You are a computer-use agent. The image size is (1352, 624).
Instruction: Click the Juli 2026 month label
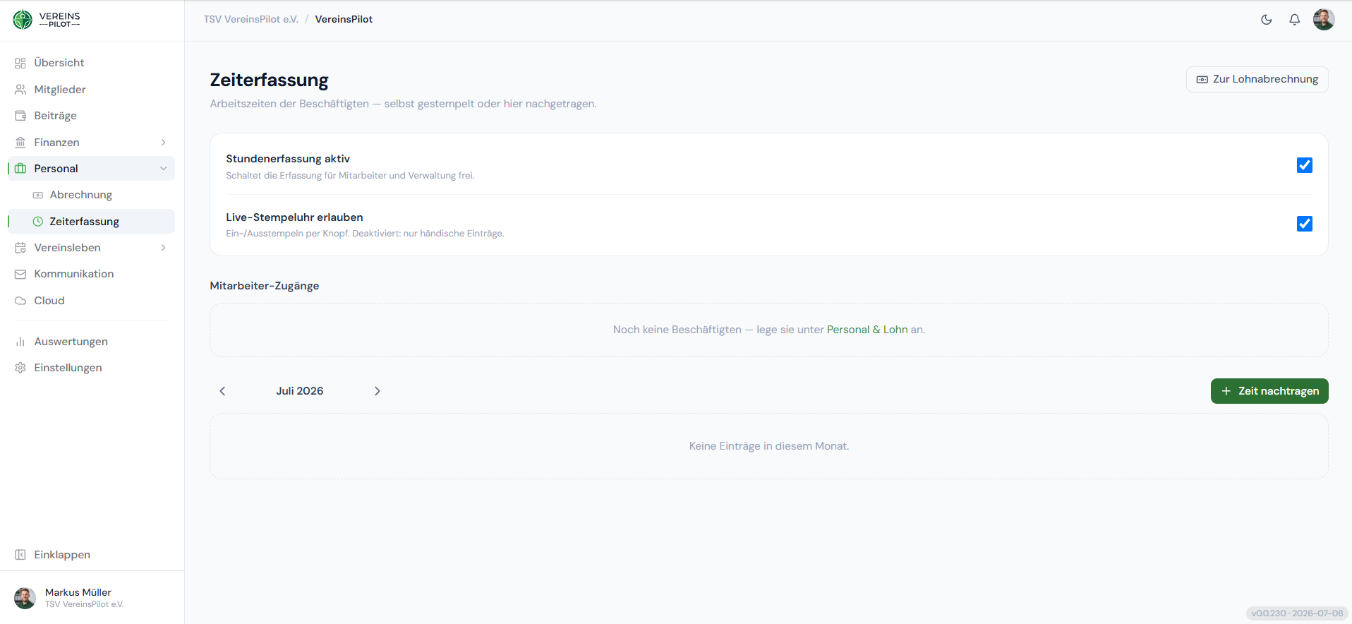[300, 391]
